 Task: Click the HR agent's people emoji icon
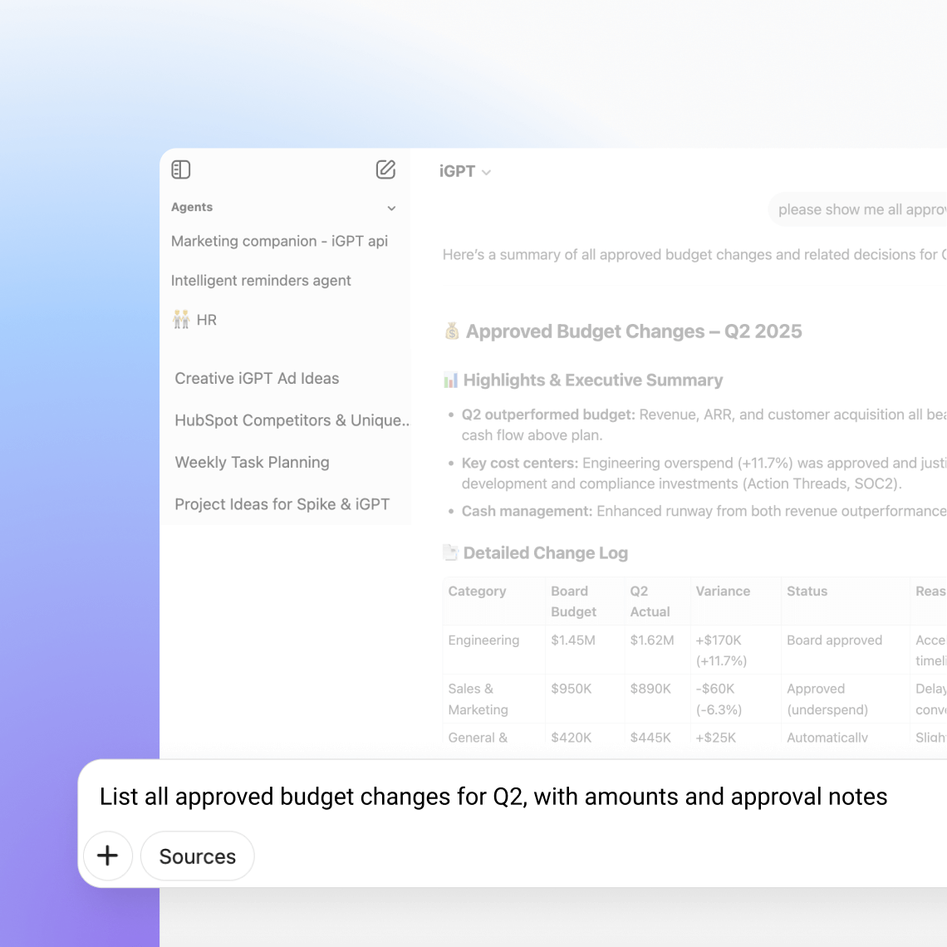click(181, 319)
